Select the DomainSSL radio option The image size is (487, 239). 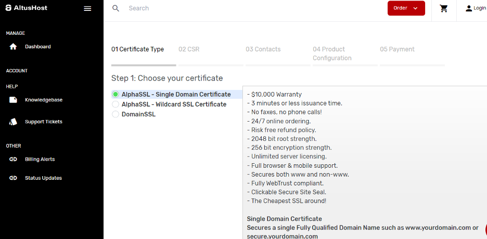coord(116,114)
